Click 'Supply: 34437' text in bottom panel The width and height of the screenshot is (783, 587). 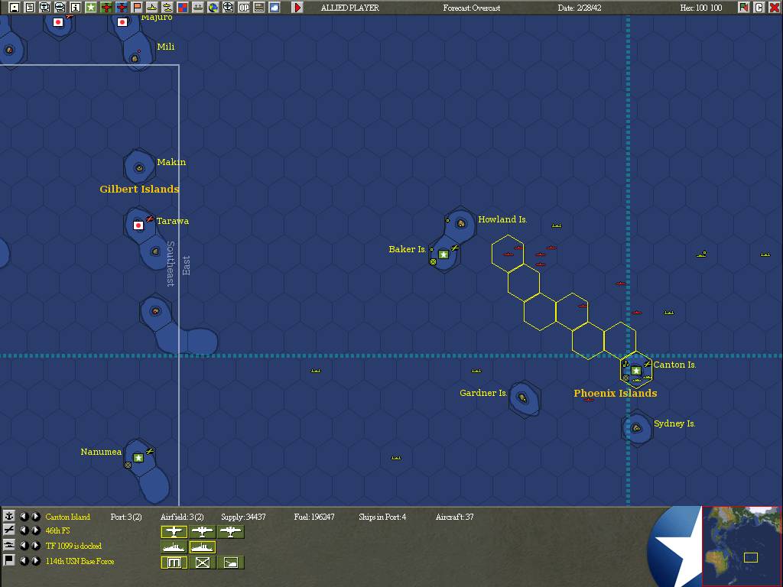click(x=243, y=517)
